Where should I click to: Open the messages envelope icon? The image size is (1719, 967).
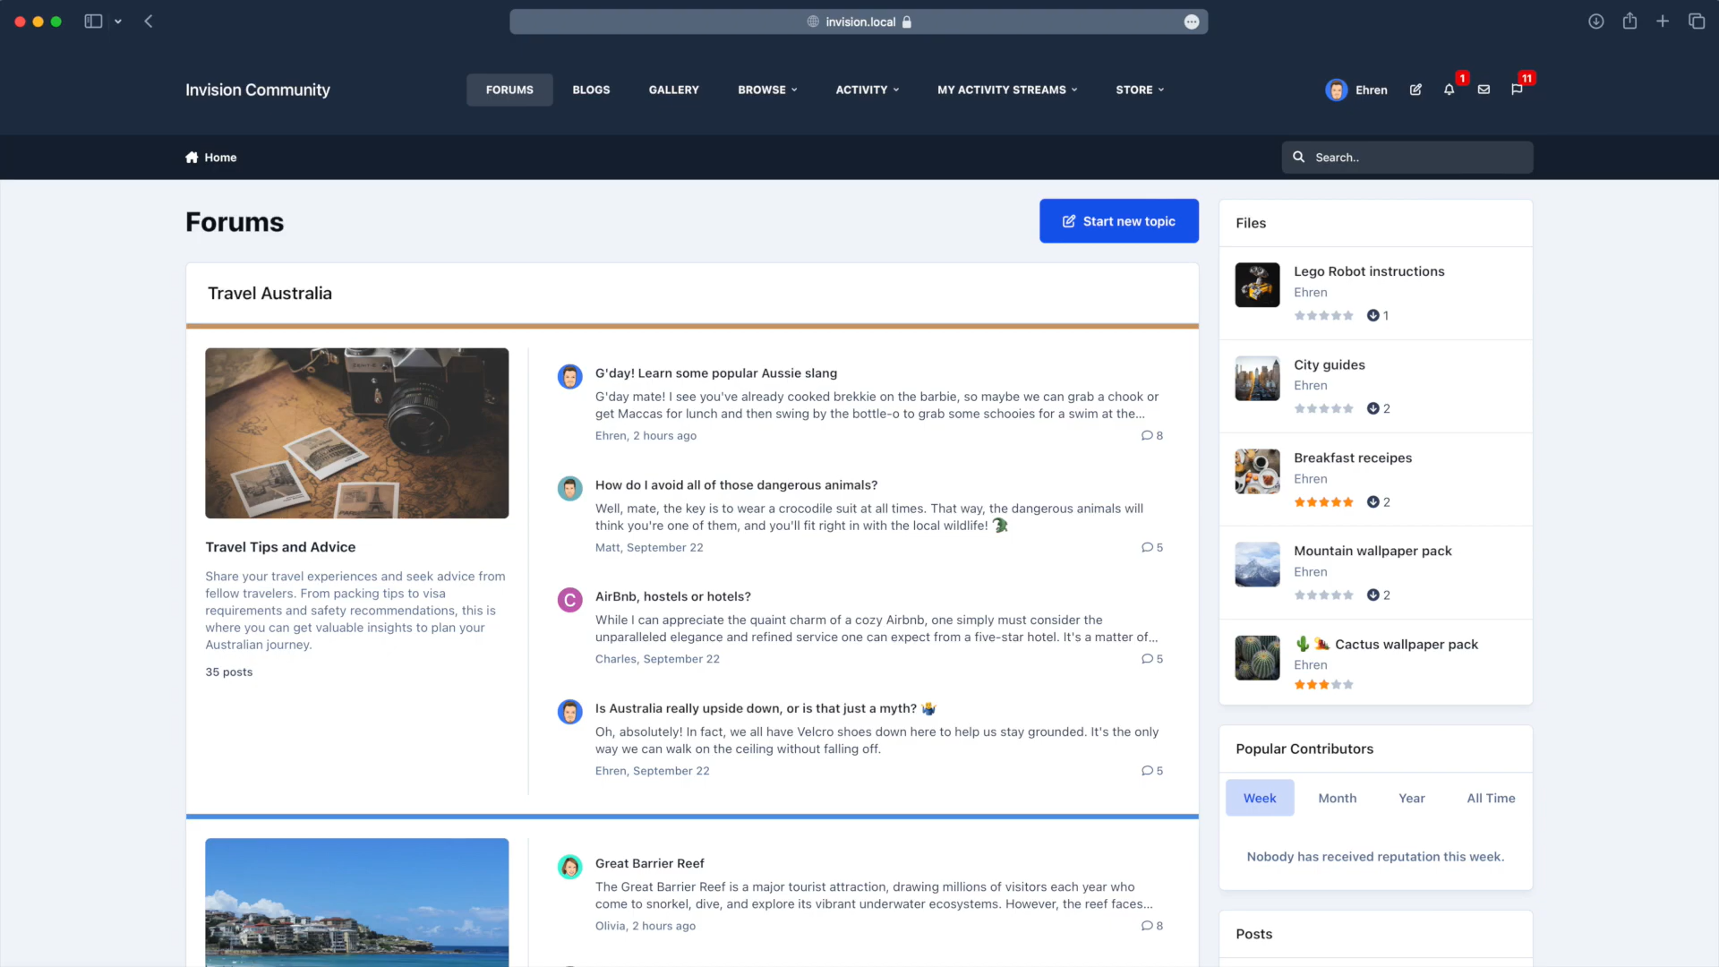(1484, 90)
